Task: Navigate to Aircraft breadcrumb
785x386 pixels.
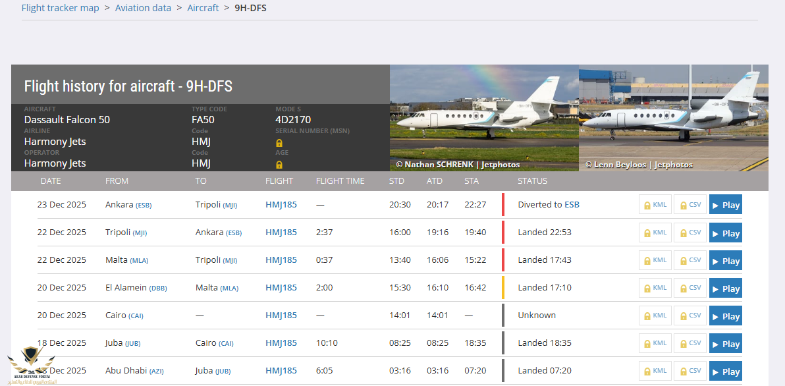Action: [203, 8]
